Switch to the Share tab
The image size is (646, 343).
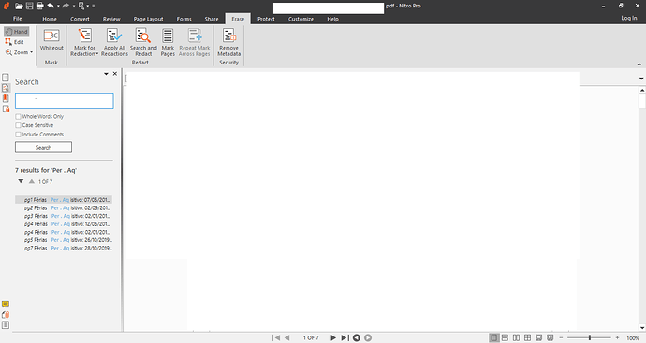(212, 19)
